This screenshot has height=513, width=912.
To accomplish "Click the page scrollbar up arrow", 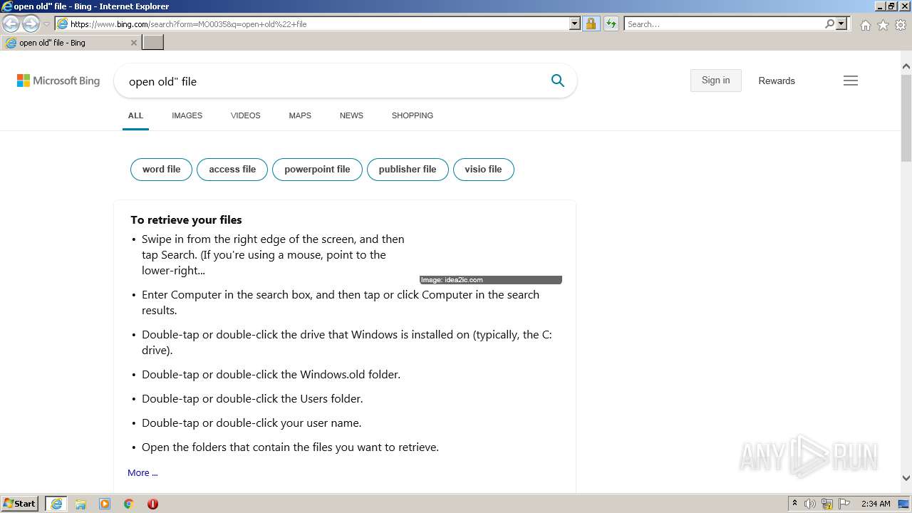I will [906, 66].
